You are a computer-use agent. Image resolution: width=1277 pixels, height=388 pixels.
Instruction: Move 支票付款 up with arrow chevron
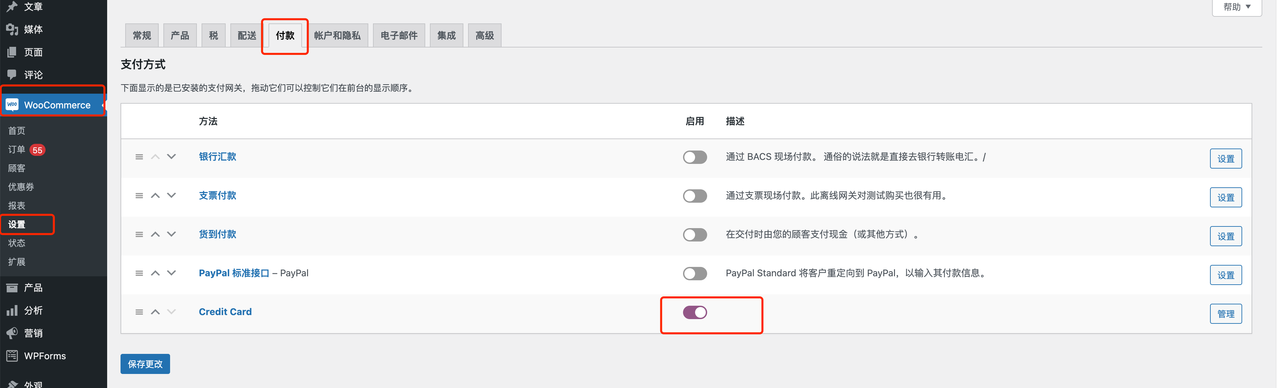click(x=155, y=196)
